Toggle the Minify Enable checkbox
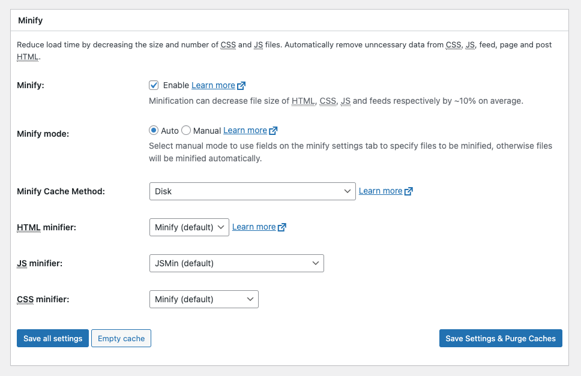Screen dimensions: 581x376 pos(154,85)
